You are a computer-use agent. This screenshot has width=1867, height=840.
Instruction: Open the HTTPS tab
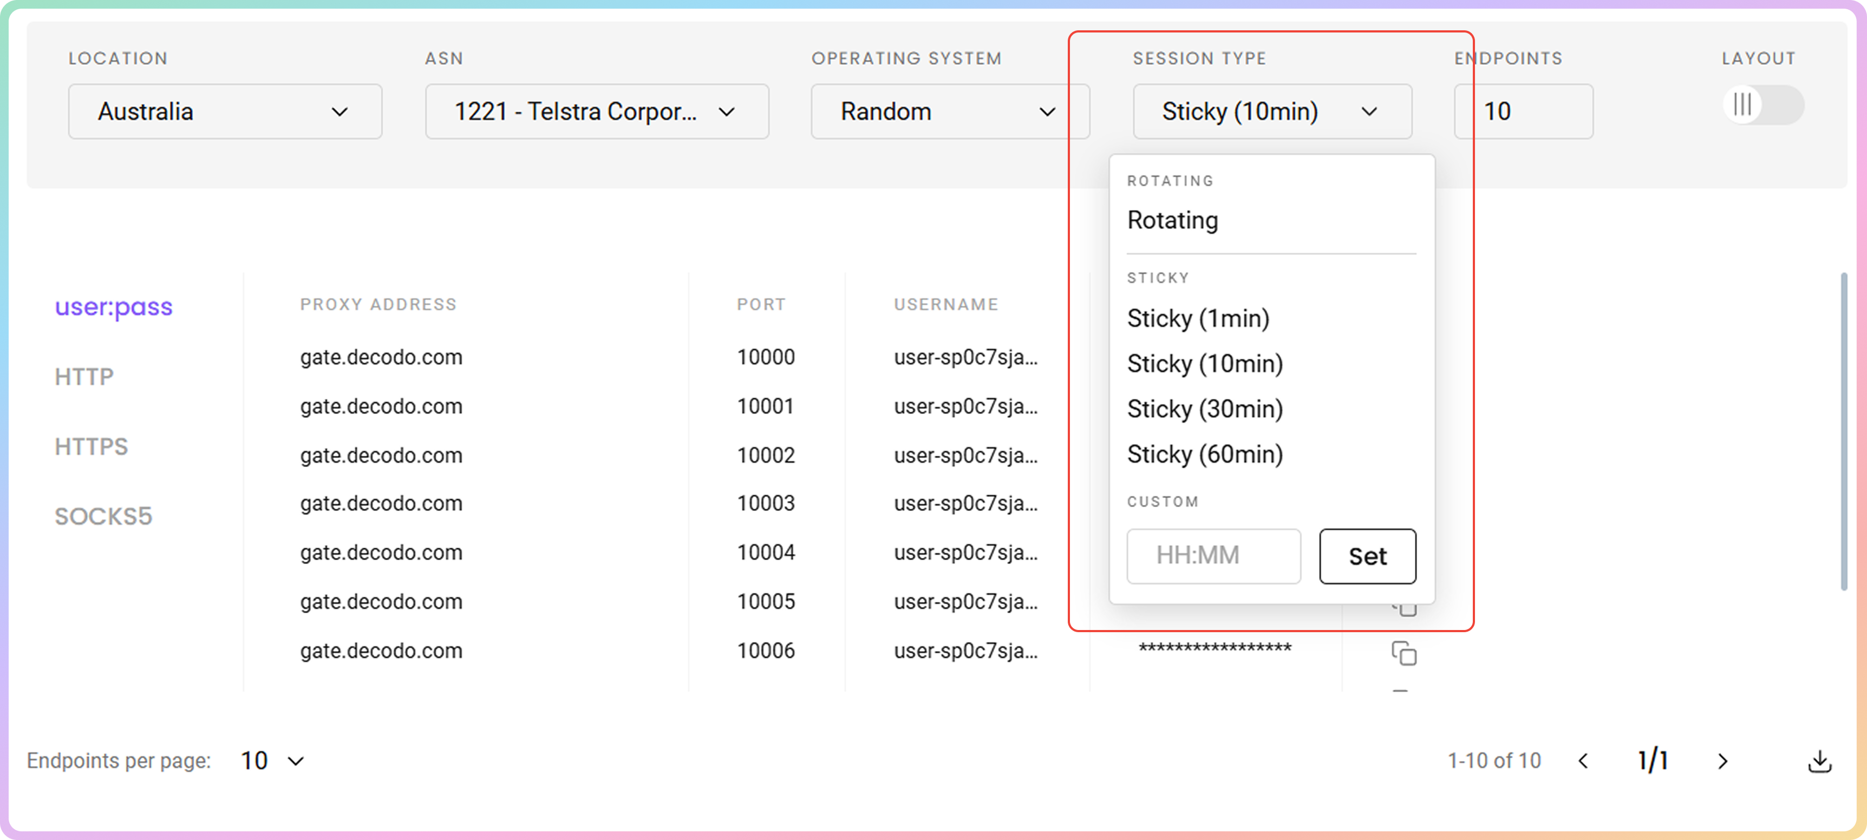click(x=92, y=447)
